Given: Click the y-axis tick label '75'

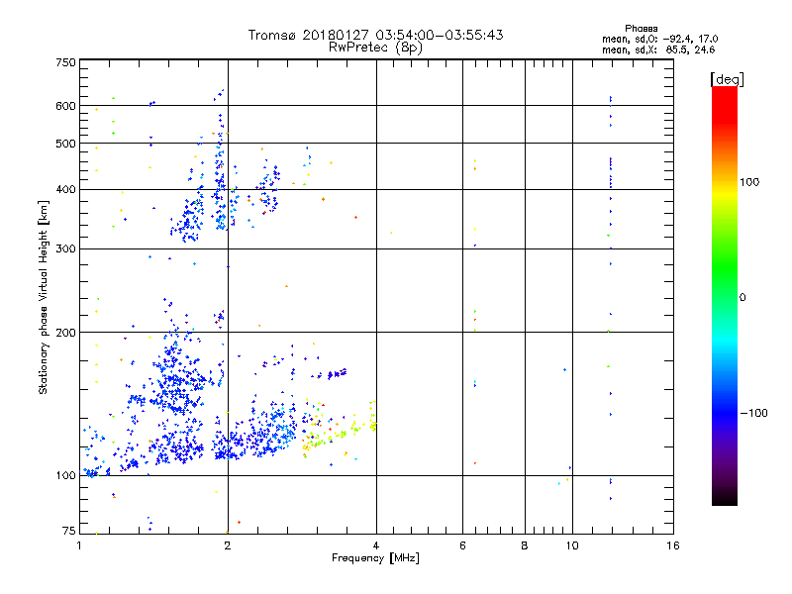Looking at the screenshot, I should (69, 531).
